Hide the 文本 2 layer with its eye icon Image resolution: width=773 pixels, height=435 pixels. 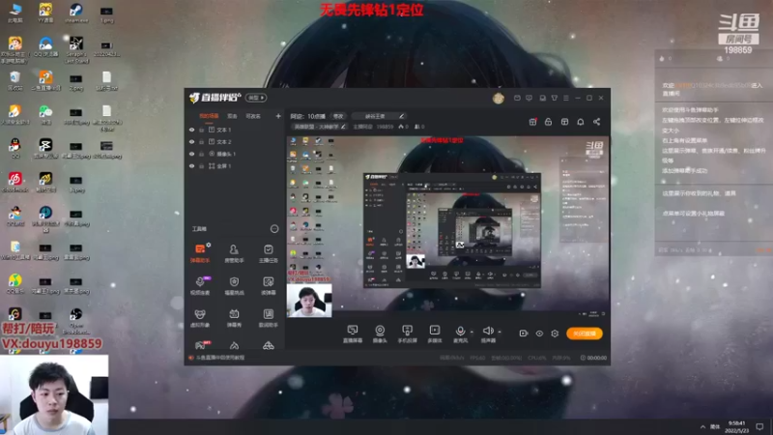tap(191, 141)
